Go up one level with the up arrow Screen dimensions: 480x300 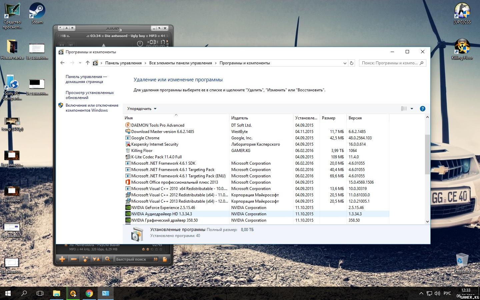[x=87, y=63]
